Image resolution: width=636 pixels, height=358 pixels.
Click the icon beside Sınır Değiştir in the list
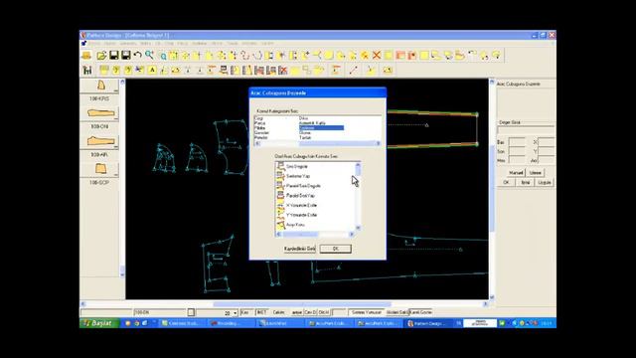point(280,166)
